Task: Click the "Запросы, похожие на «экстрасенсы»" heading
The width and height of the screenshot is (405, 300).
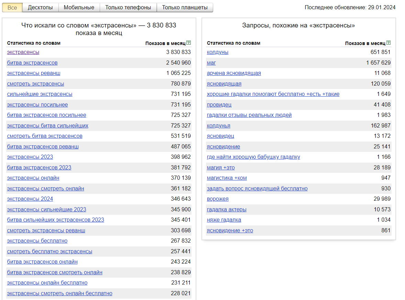Action: (x=298, y=25)
